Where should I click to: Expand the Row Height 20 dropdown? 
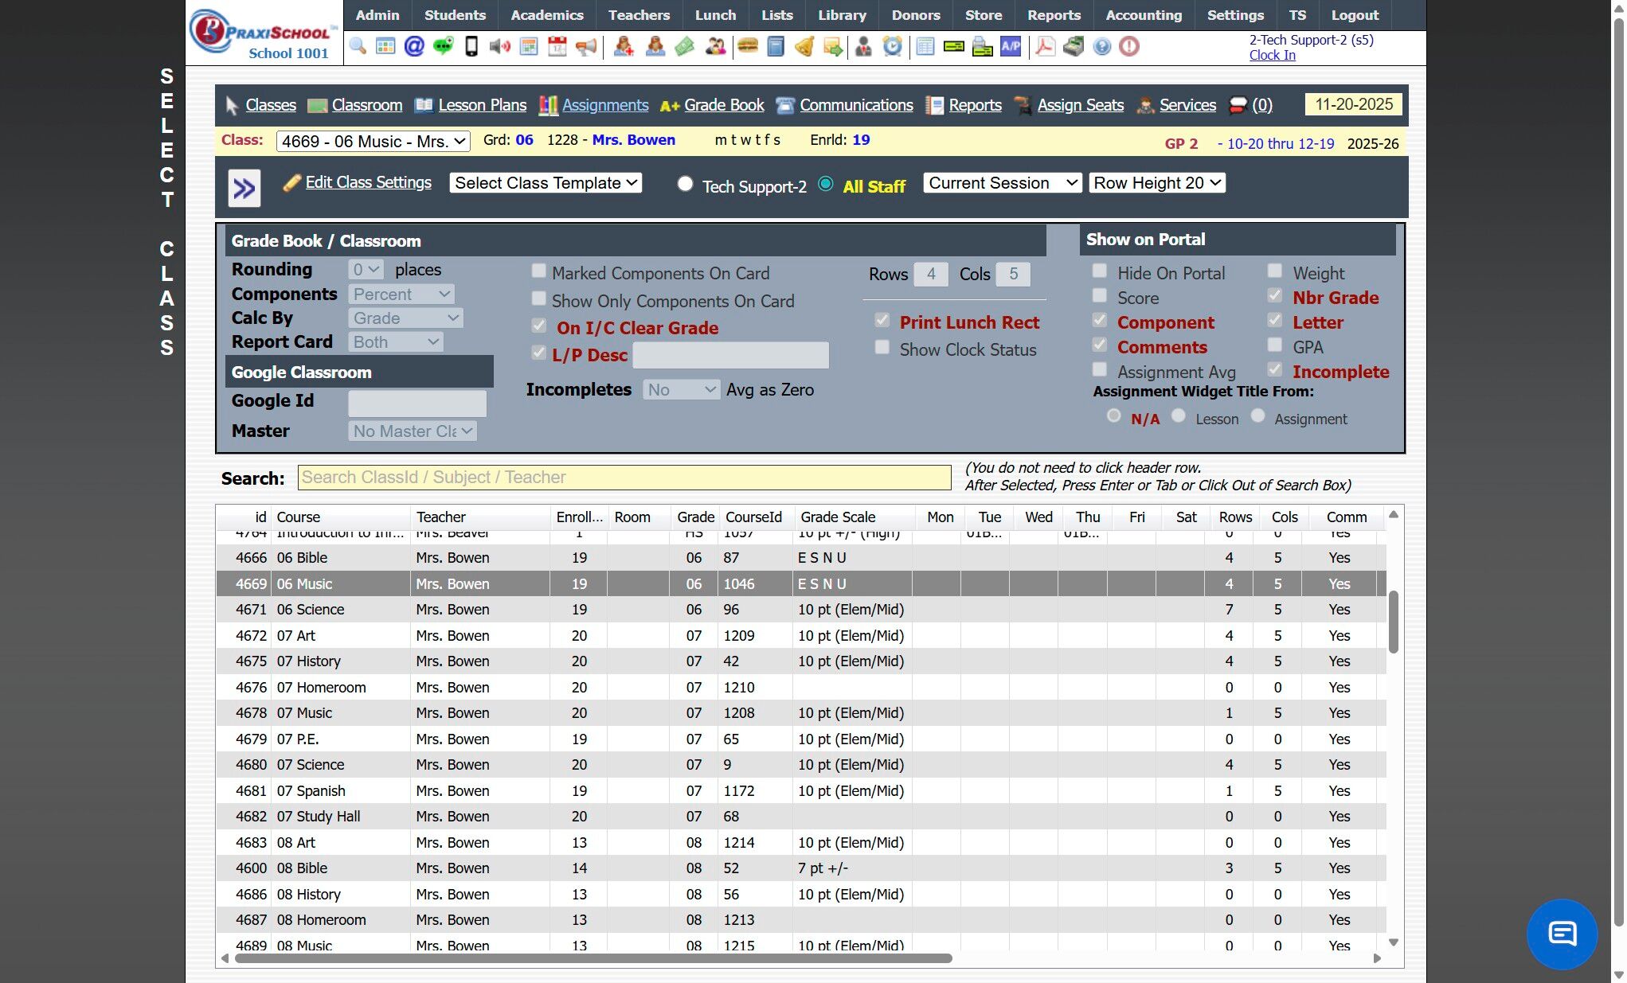tap(1156, 183)
